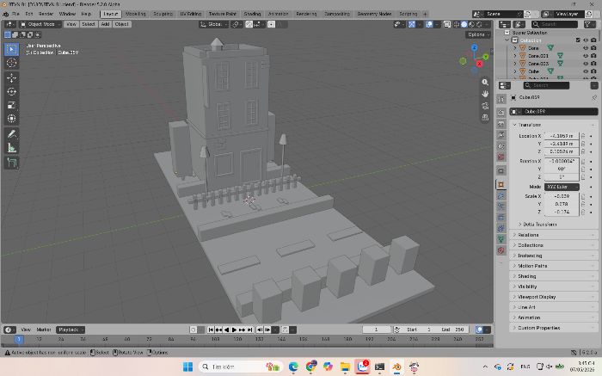Switch to the Modeling workspace tab
Viewport: 602px width, 376px height.
[x=136, y=14]
